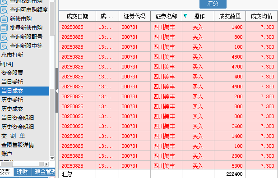Switch to 股票 tab
Screen dimensions: 278x178
7,172
